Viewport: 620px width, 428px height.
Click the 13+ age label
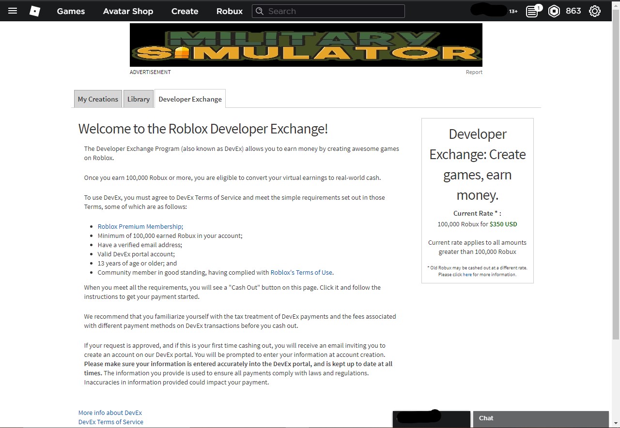point(513,11)
